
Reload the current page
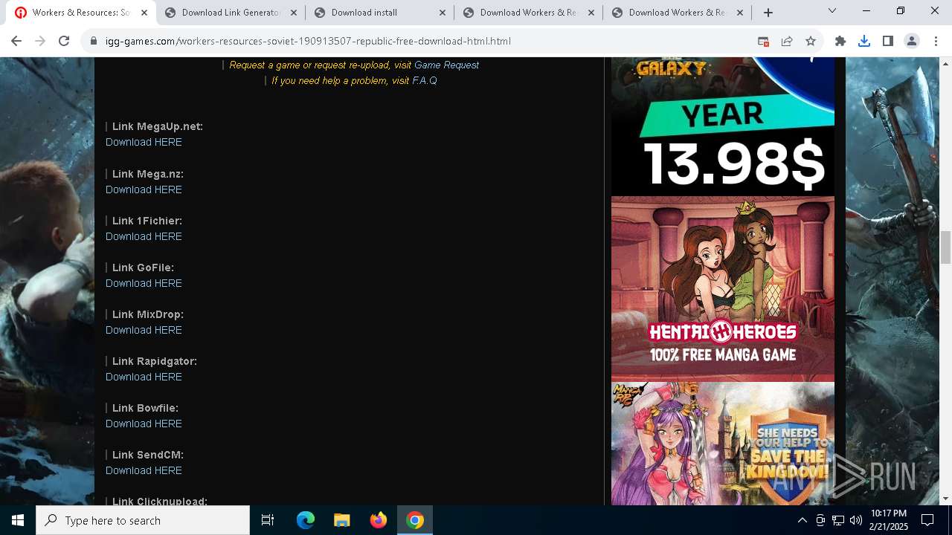(x=64, y=41)
